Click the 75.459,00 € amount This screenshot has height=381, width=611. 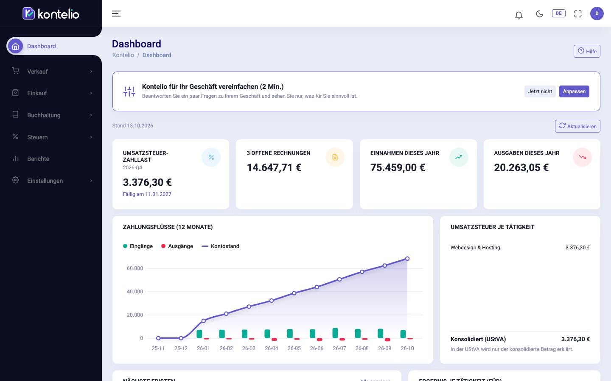[398, 168]
